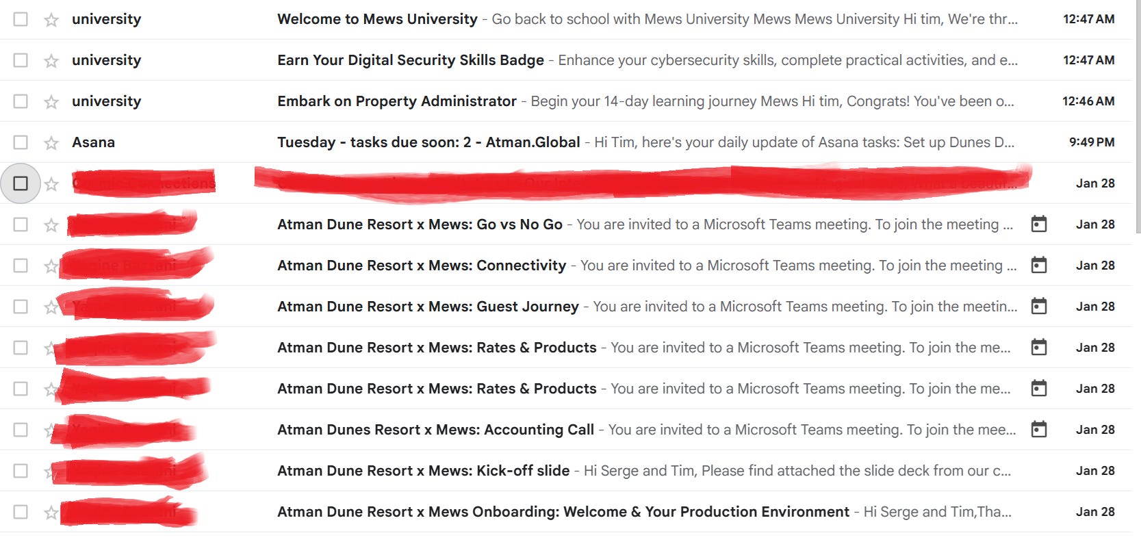Open Tuesday - tasks due soon Asana email
Viewport: 1141px width, 542px height.
pyautogui.click(x=566, y=142)
